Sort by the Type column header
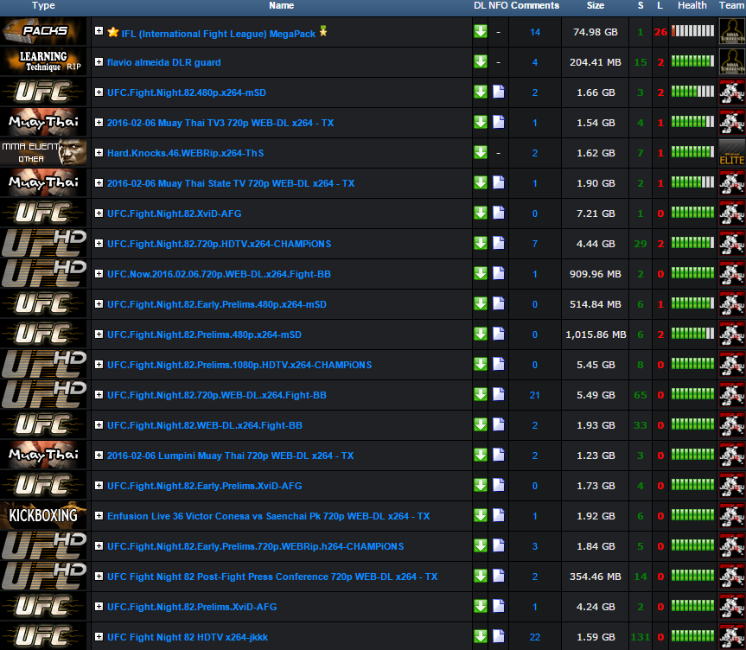The height and width of the screenshot is (650, 746). point(43,6)
